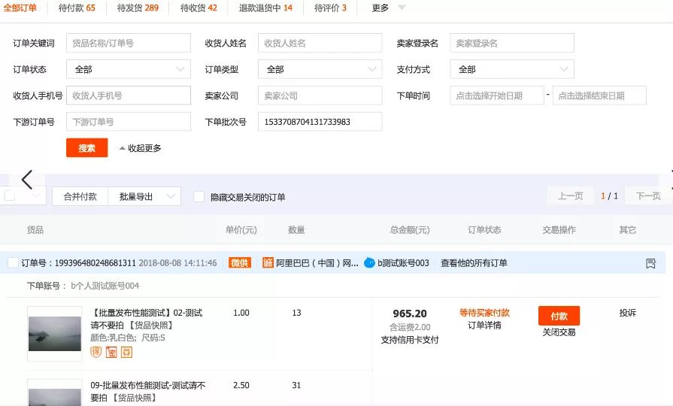The image size is (673, 406).
Task: Focus the 下单批次号 input field
Action: click(320, 122)
